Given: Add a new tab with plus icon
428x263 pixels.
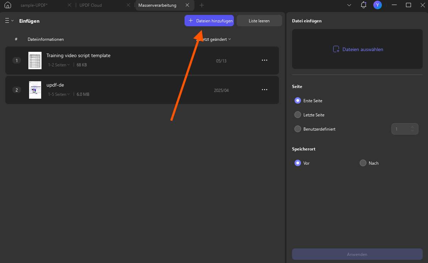Looking at the screenshot, I should click(202, 5).
